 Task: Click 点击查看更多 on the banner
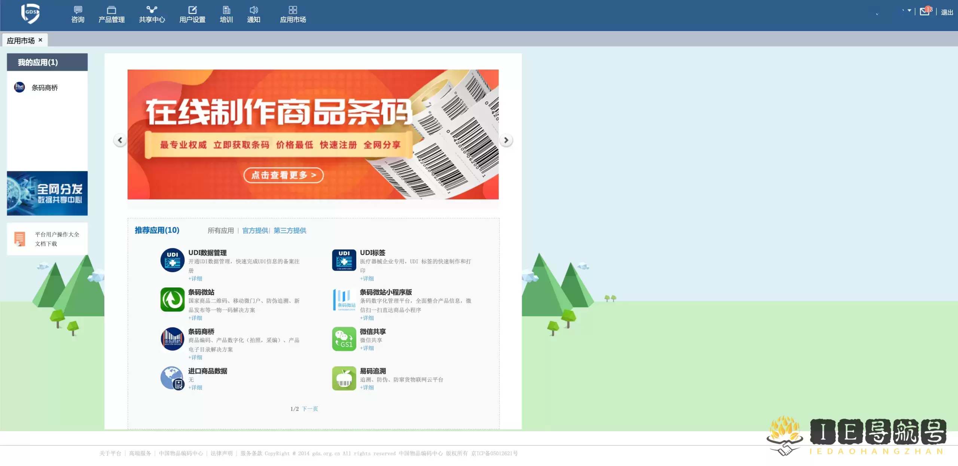click(x=283, y=175)
